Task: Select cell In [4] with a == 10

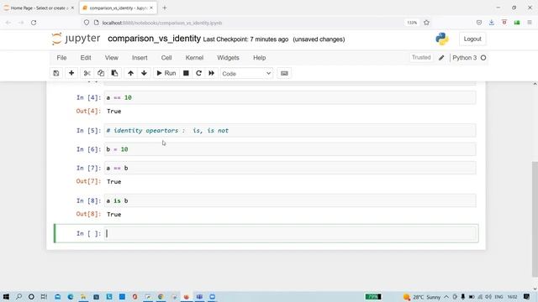Action: (290, 97)
